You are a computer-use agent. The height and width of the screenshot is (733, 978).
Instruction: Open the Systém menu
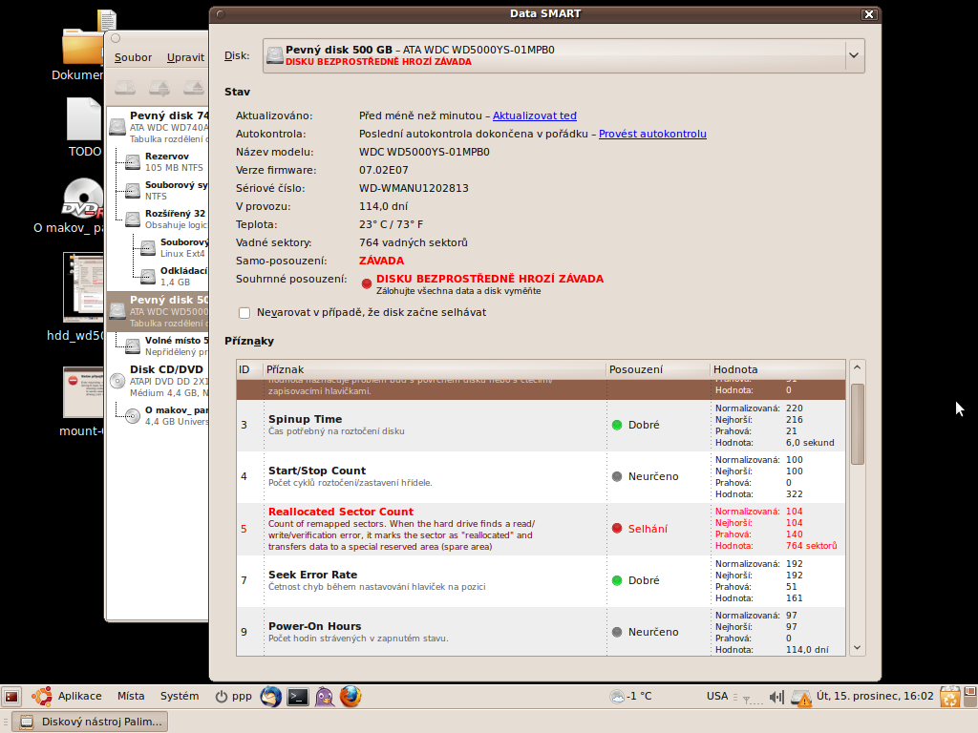pyautogui.click(x=180, y=696)
